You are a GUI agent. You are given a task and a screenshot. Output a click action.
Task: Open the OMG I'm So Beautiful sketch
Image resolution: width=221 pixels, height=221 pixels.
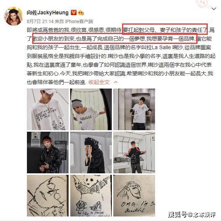tap(134, 196)
